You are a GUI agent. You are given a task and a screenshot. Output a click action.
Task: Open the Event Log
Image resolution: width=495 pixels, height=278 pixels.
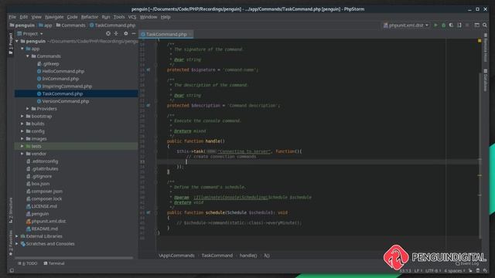coord(467,263)
